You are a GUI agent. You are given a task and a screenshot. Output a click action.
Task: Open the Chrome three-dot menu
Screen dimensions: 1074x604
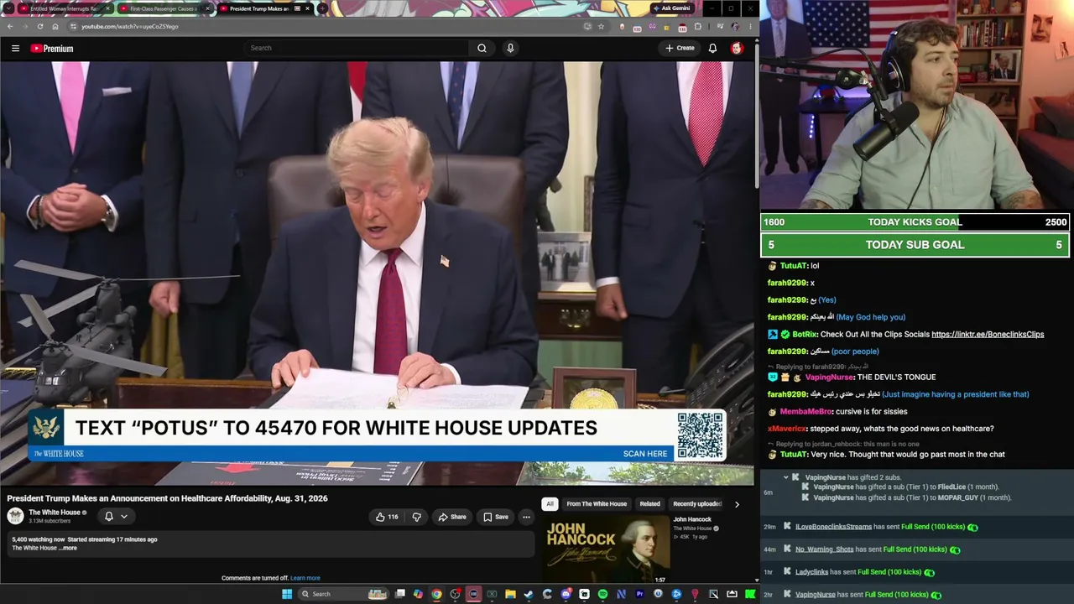[749, 26]
